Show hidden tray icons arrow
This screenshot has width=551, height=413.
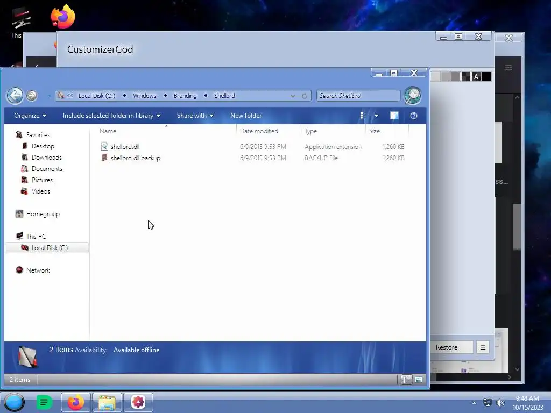click(x=475, y=403)
